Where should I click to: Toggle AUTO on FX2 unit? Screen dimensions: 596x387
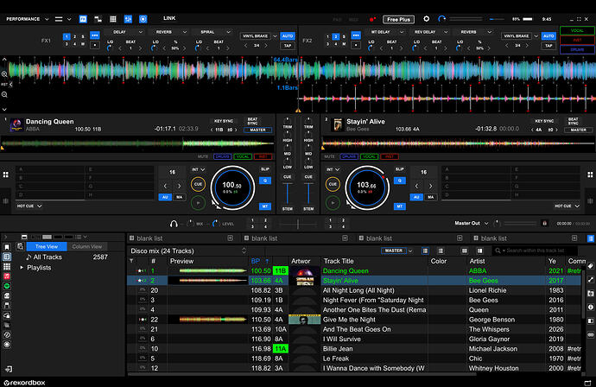(548, 36)
